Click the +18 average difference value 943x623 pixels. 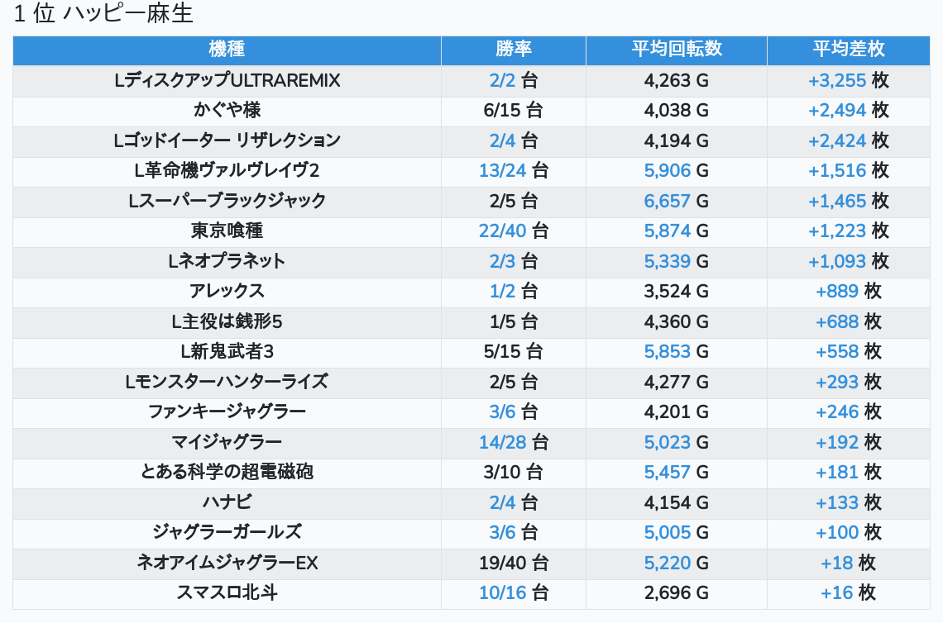(836, 563)
